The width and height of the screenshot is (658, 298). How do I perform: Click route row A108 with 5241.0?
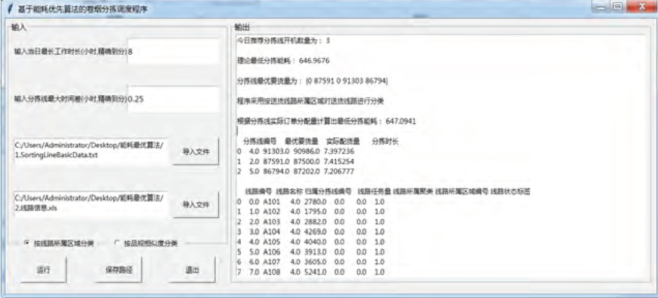[x=311, y=272]
